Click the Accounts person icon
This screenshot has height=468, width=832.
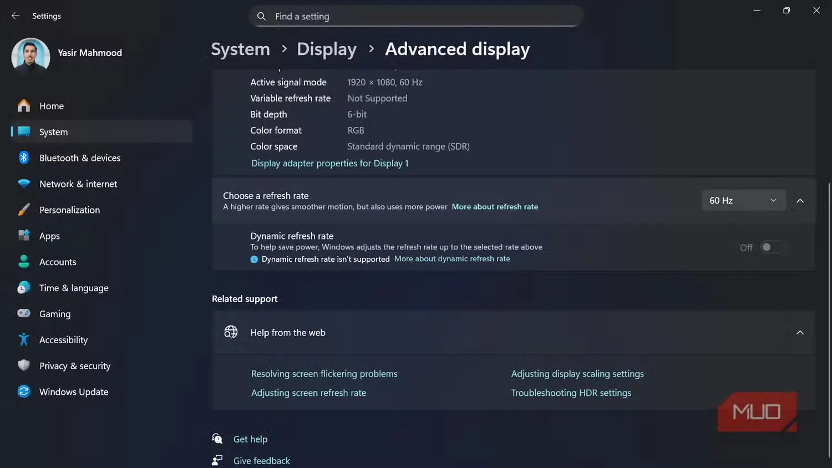pyautogui.click(x=24, y=262)
